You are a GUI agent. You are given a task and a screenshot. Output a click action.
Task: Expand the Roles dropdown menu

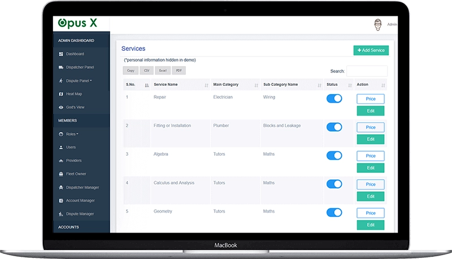(x=72, y=134)
